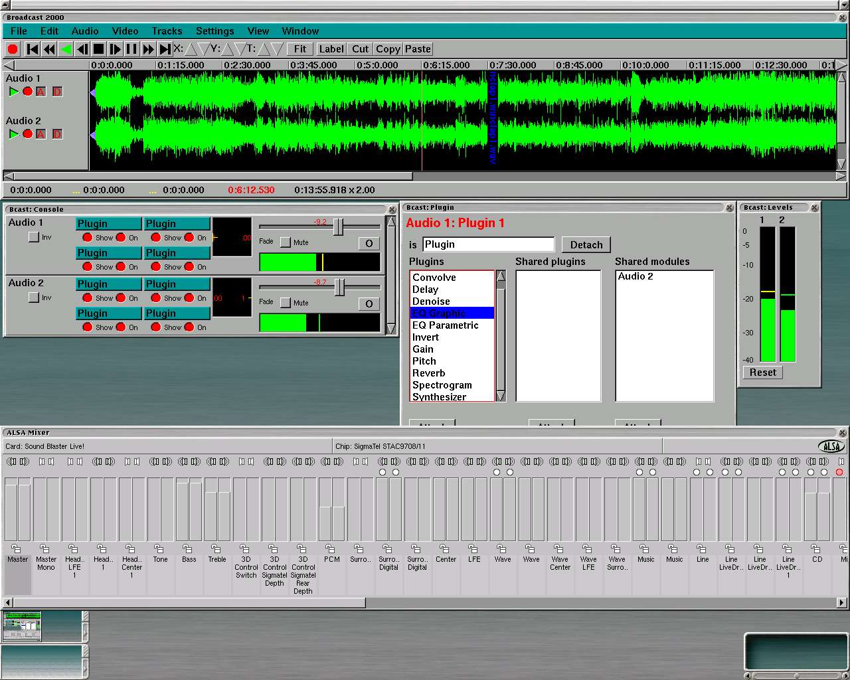Click the lock icon above the Master label
The height and width of the screenshot is (680, 850).
16,549
